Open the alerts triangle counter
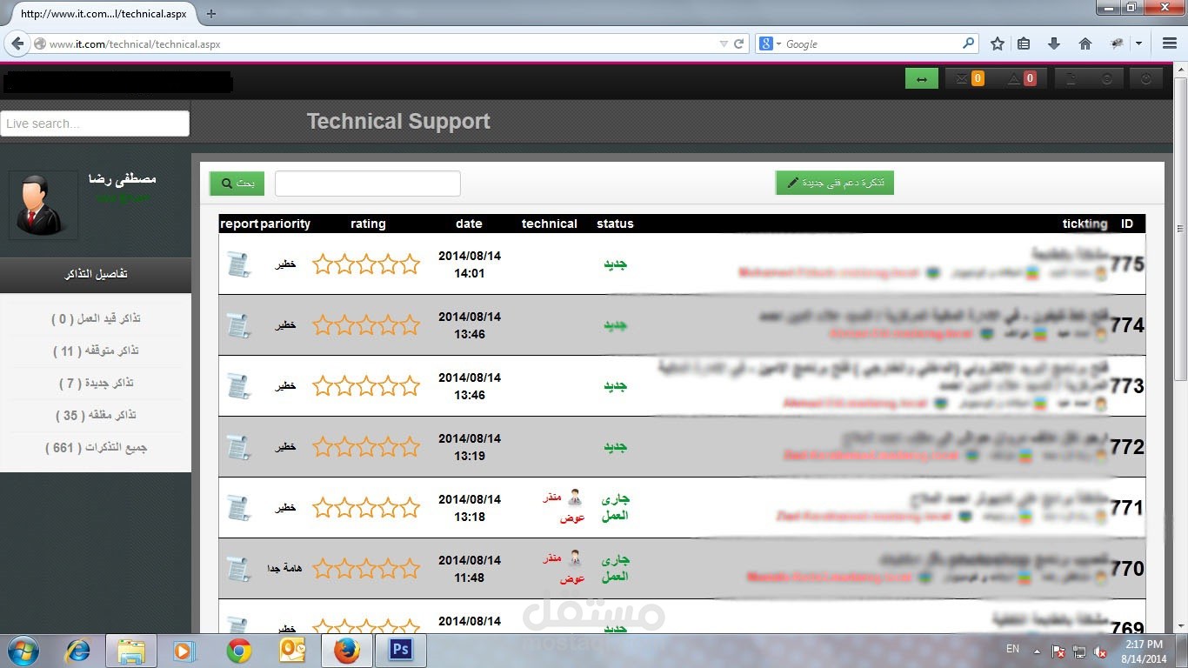The image size is (1188, 668). click(x=1021, y=79)
